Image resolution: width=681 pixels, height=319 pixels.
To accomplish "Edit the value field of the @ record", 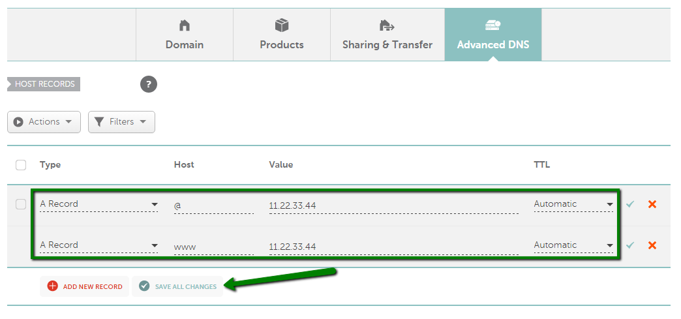I will pos(393,206).
